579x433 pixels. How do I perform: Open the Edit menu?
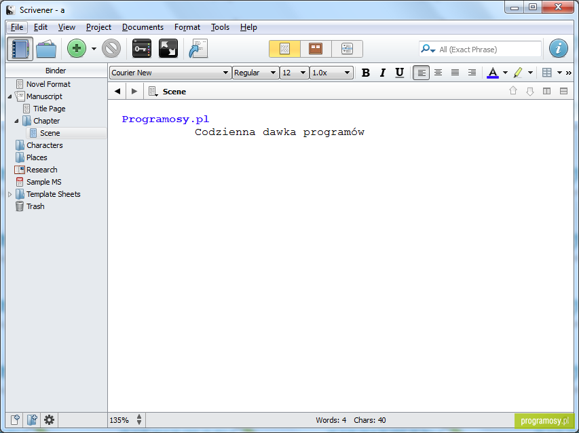coord(41,27)
